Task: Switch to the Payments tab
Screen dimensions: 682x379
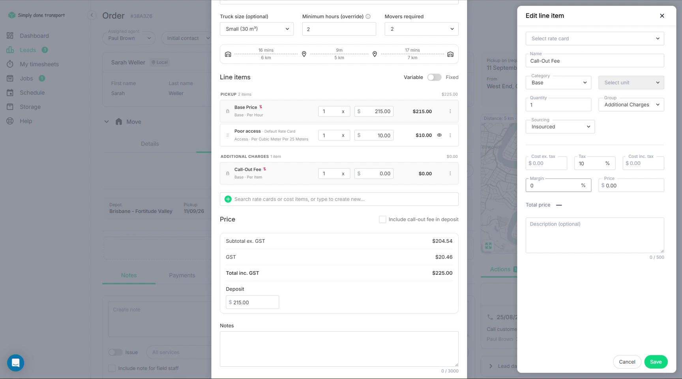Action: (x=182, y=275)
